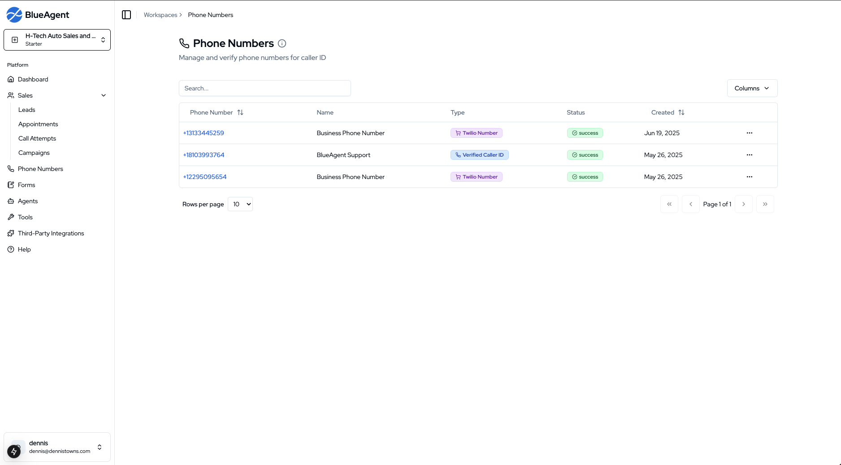Click the Workspaces breadcrumb link
Viewport: 841px width, 465px height.
click(x=160, y=15)
